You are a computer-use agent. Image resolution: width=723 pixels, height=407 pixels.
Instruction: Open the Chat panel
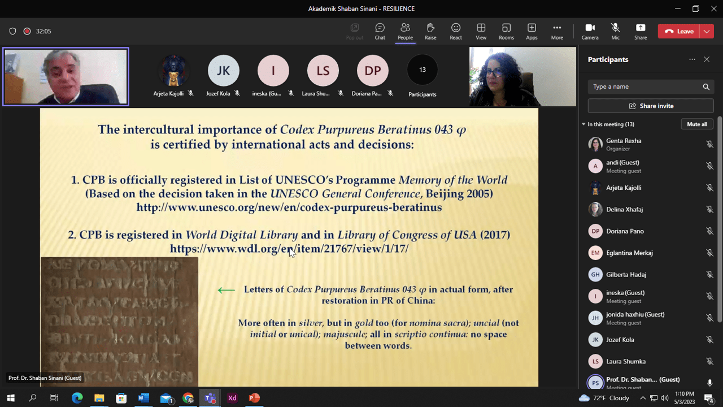379,31
